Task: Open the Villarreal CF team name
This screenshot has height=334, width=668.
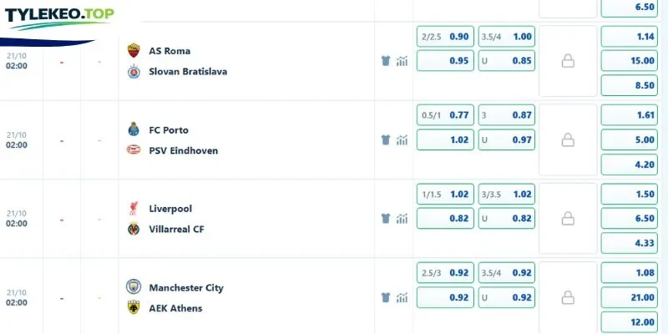Action: click(x=176, y=229)
